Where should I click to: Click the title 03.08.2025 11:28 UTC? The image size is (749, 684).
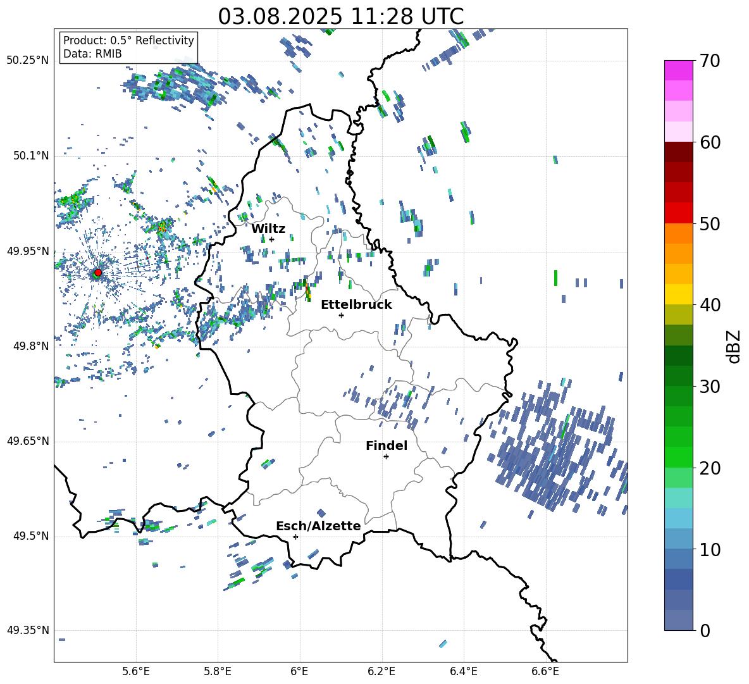pos(341,16)
